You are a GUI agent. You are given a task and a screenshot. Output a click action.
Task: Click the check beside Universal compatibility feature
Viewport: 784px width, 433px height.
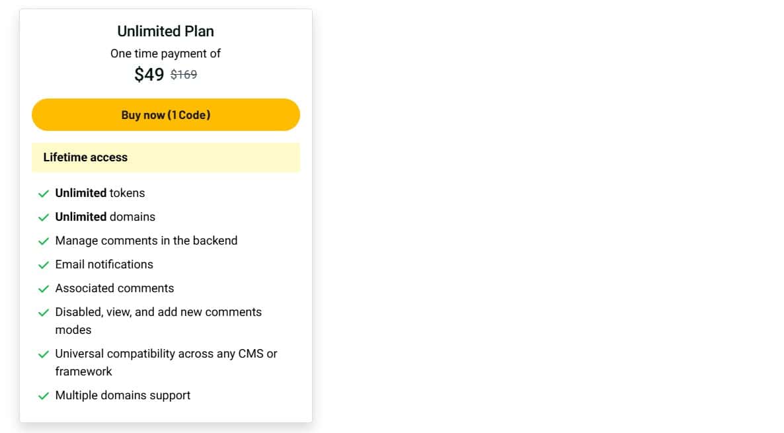(44, 354)
